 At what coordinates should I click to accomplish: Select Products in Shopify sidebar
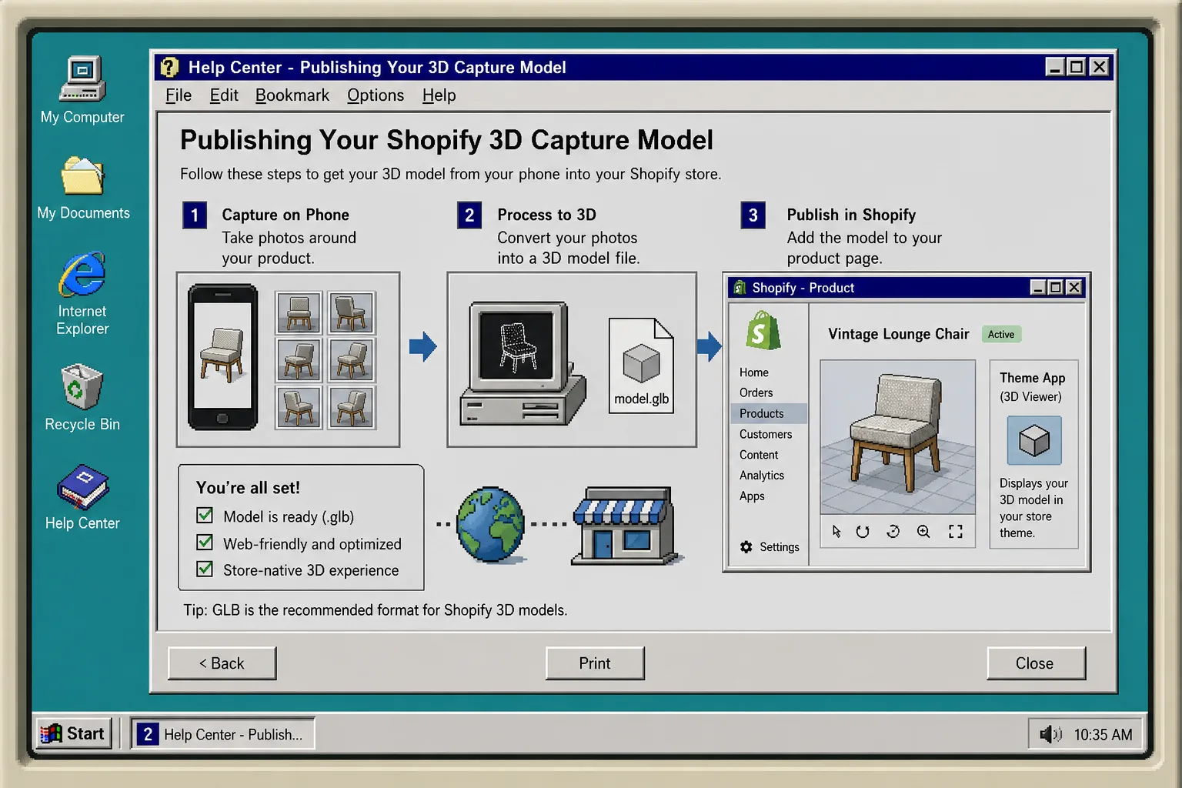pyautogui.click(x=768, y=413)
